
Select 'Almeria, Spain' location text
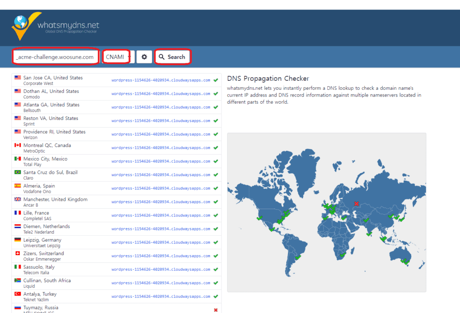point(39,185)
